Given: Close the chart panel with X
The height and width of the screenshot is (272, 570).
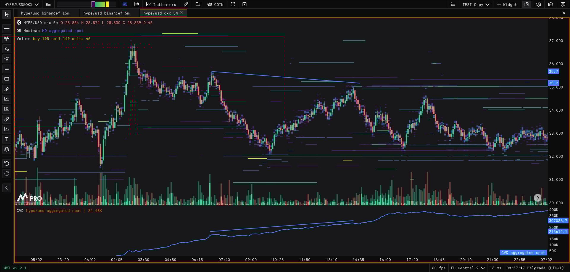Looking at the screenshot, I should click(x=564, y=13).
